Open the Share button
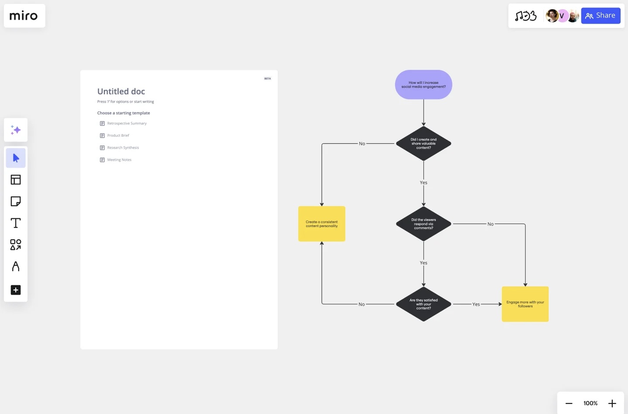 601,15
